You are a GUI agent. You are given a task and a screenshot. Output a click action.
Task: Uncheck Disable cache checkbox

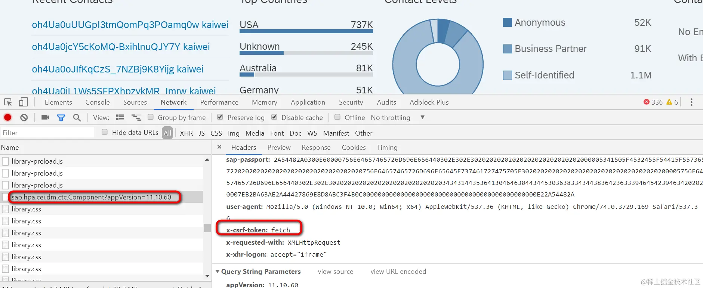click(x=274, y=117)
